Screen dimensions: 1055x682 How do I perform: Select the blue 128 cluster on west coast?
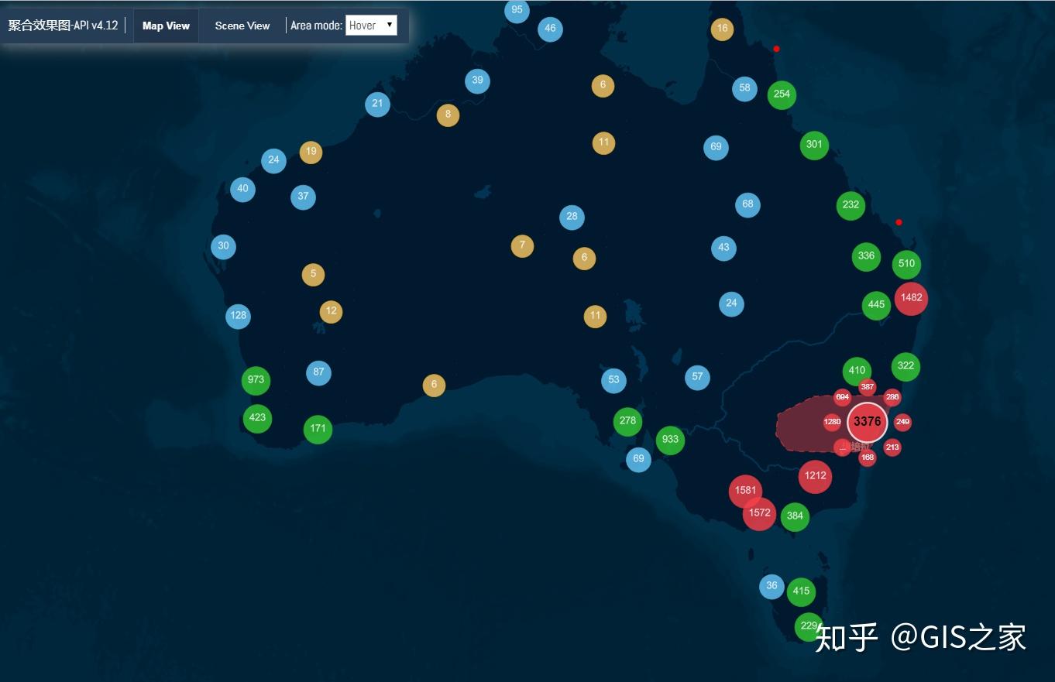[238, 316]
